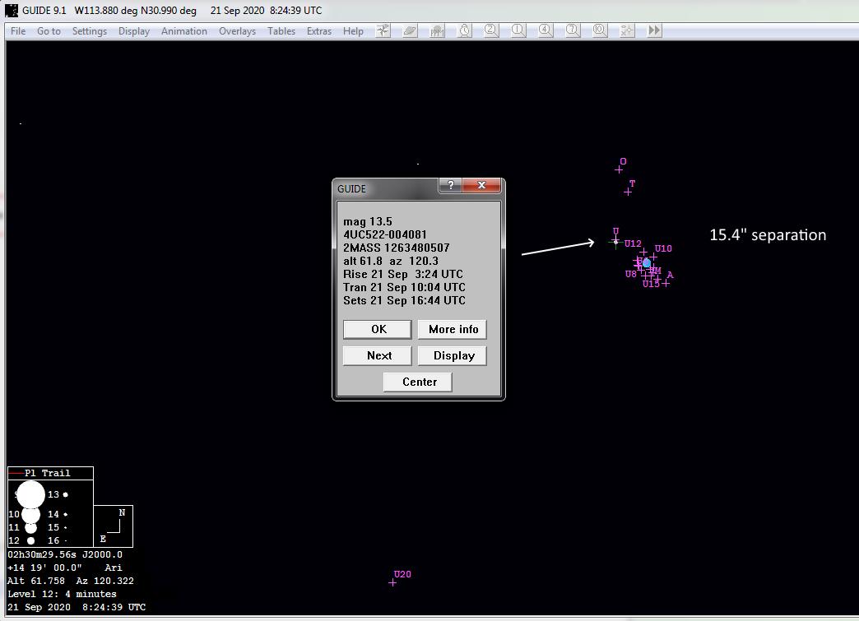Open the clock time-setting toolbar icon

pos(465,30)
